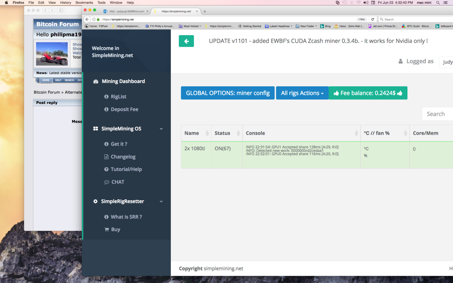Click sidebar toggle icon in the Bitcoin Forum window

click(x=61, y=11)
